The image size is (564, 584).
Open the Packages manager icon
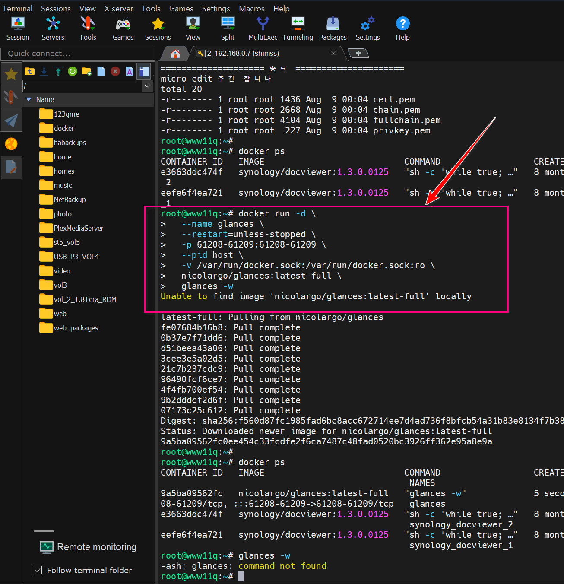[x=333, y=29]
